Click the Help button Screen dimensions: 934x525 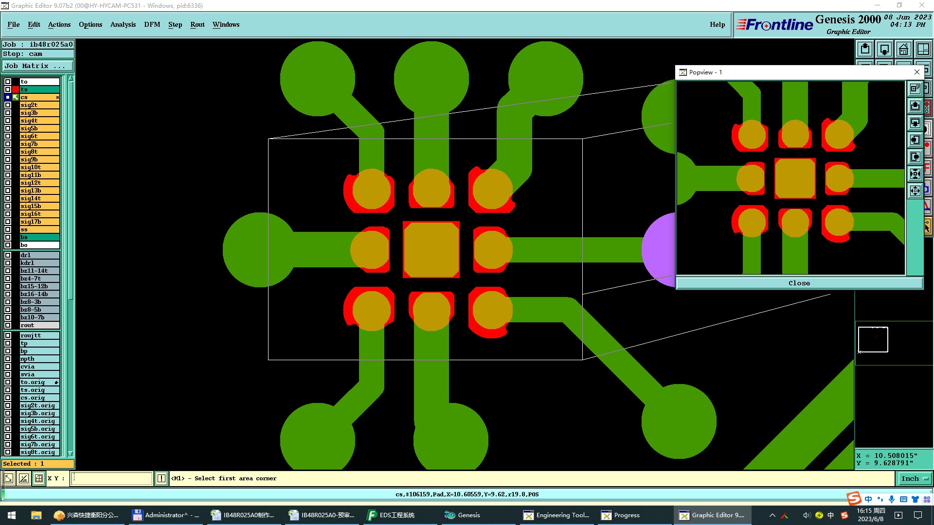tap(717, 24)
